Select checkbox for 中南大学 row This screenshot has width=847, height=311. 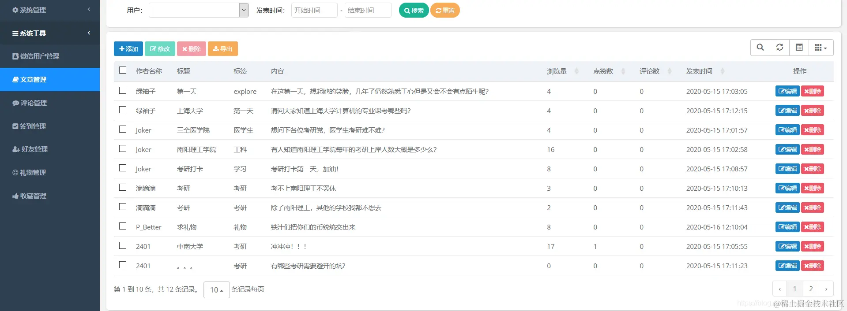tap(123, 245)
